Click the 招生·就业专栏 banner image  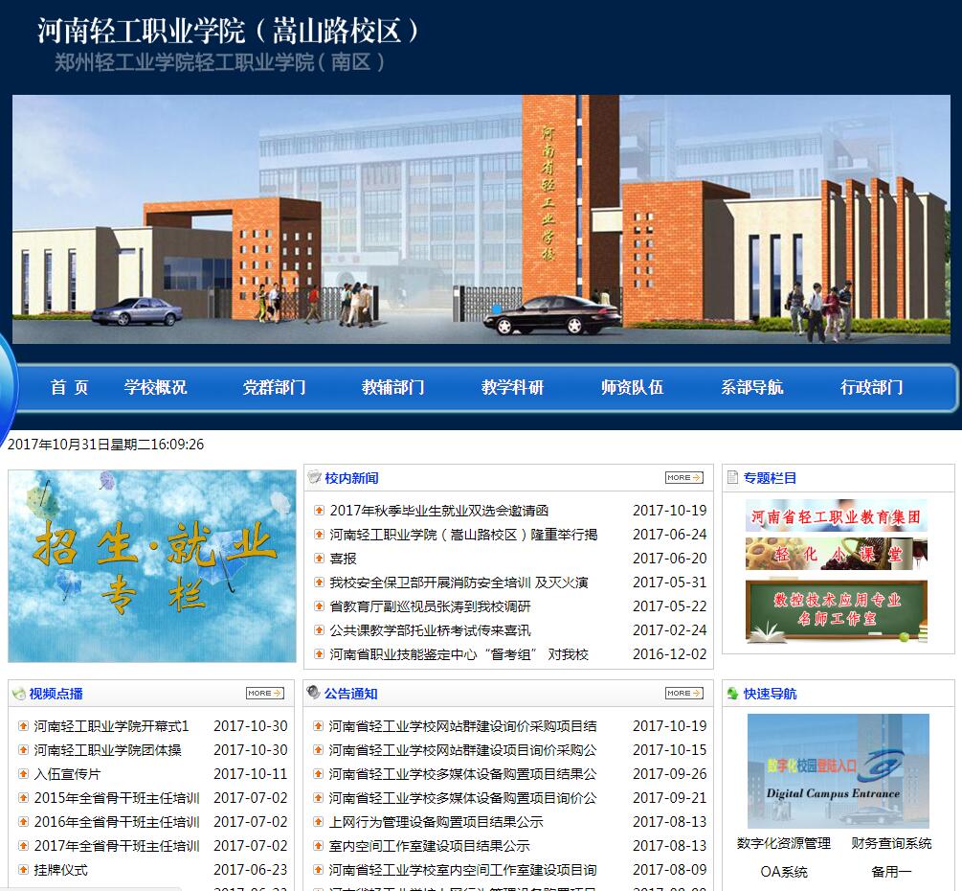click(152, 565)
